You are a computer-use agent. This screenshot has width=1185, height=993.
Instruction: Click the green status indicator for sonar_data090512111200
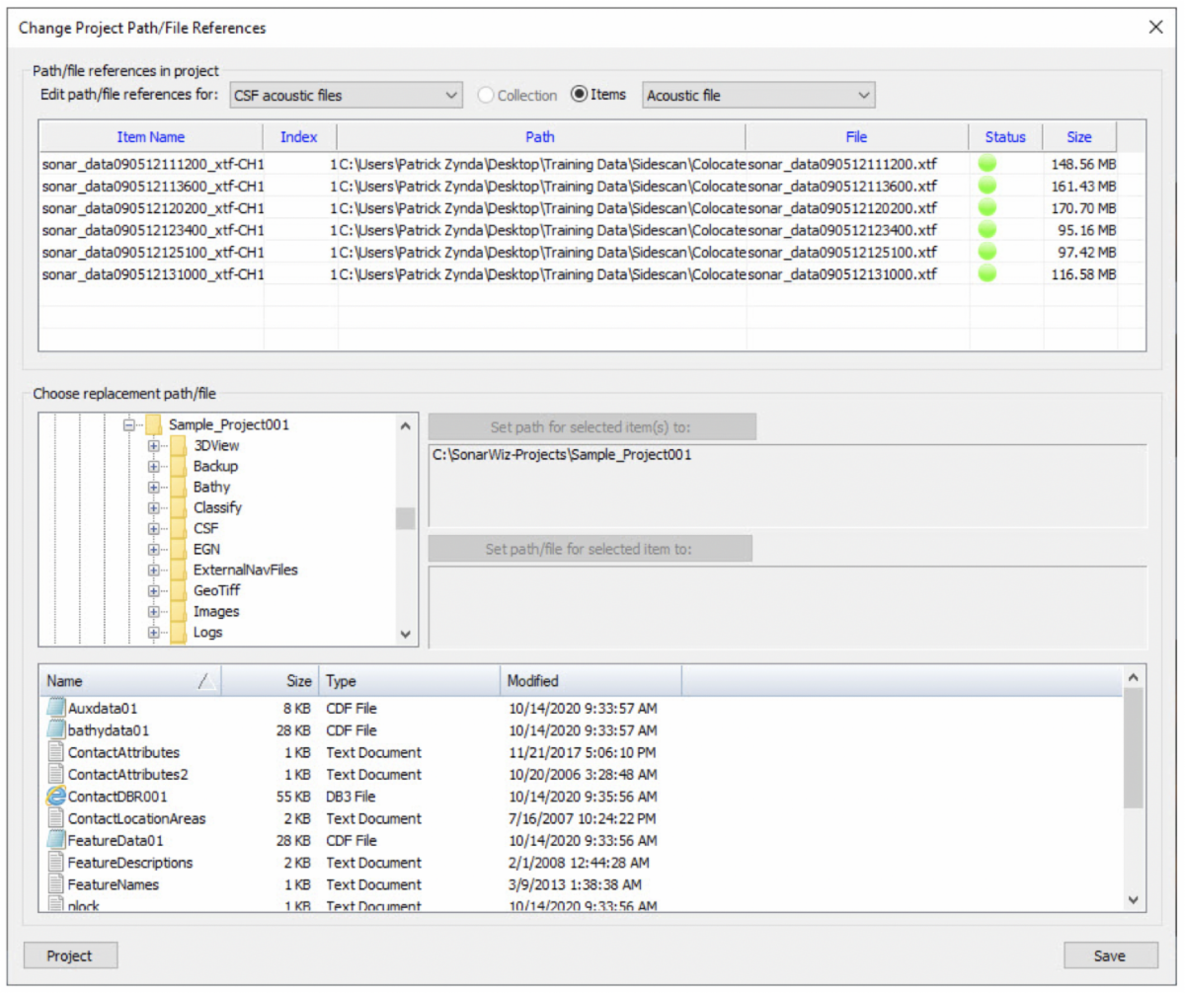(987, 164)
